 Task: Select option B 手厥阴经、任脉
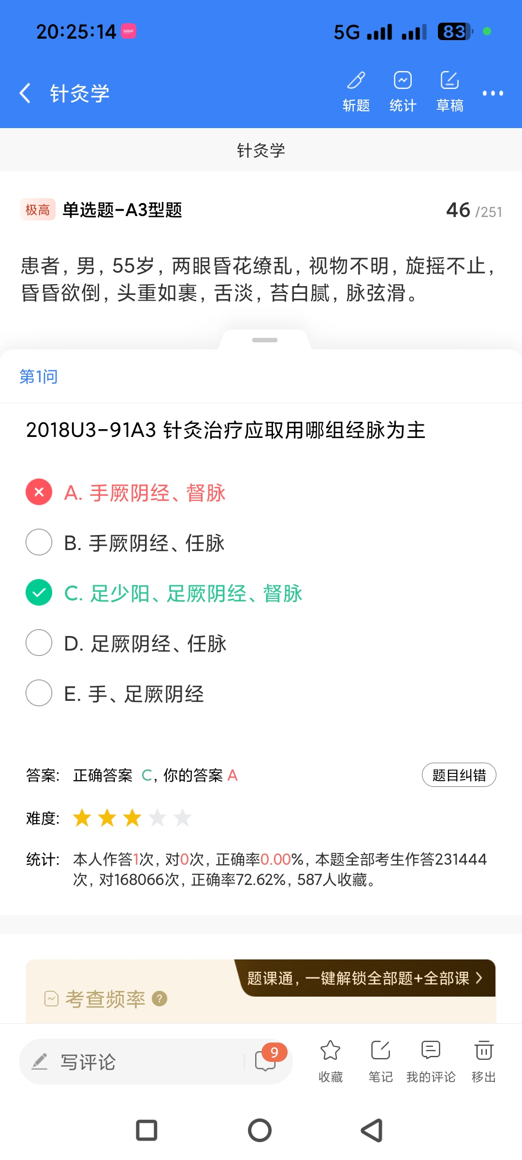coord(39,542)
